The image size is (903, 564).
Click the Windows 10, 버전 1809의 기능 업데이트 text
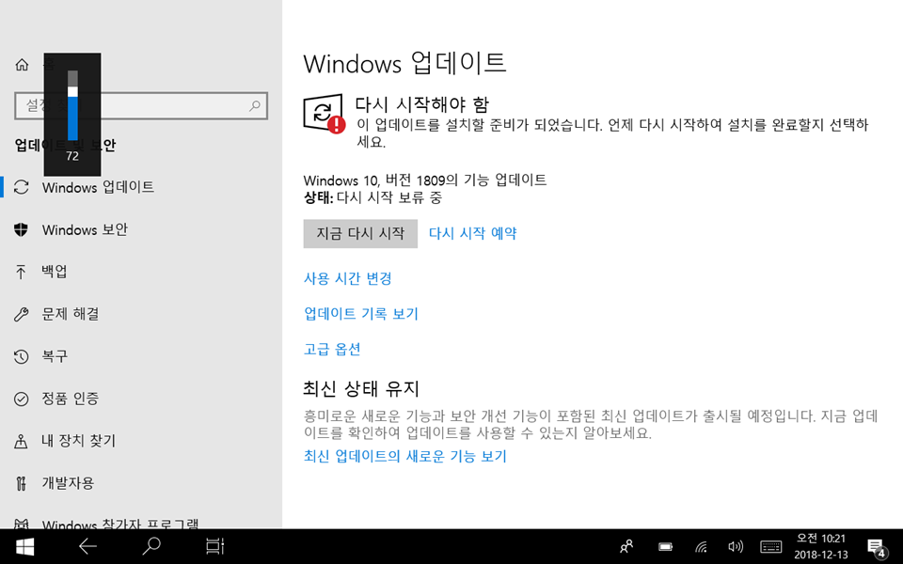tap(425, 180)
